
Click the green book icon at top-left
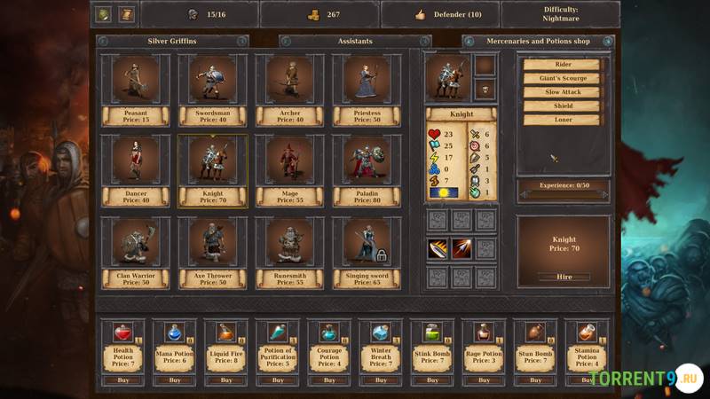(x=104, y=14)
